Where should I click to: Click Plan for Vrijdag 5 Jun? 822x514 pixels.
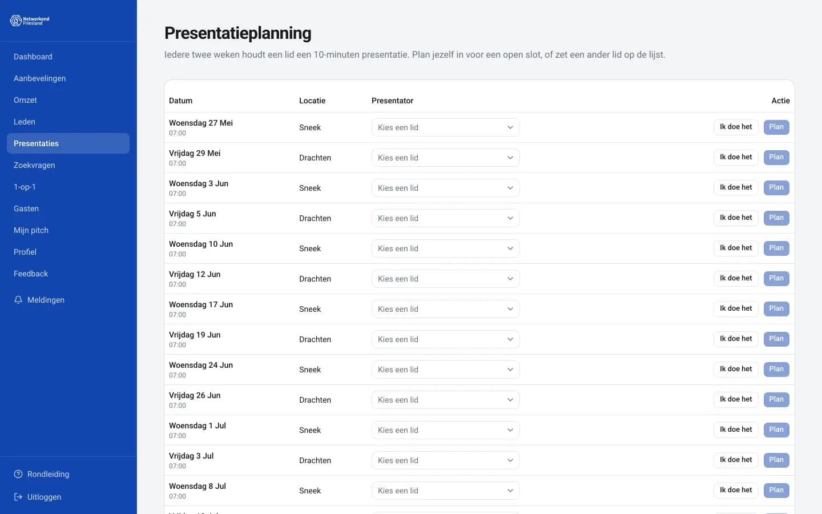[776, 218]
